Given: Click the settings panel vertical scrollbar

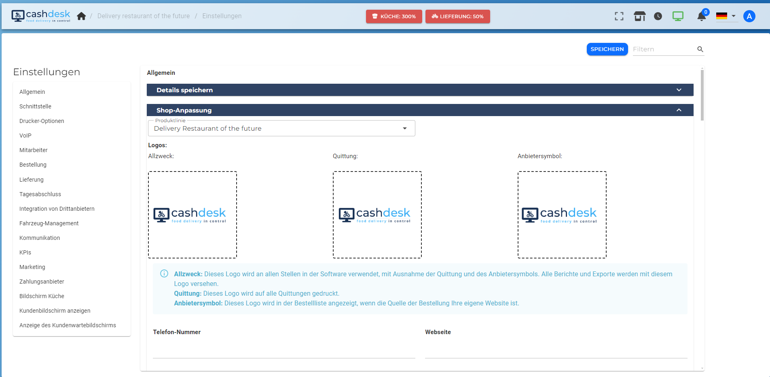Looking at the screenshot, I should click(x=702, y=95).
